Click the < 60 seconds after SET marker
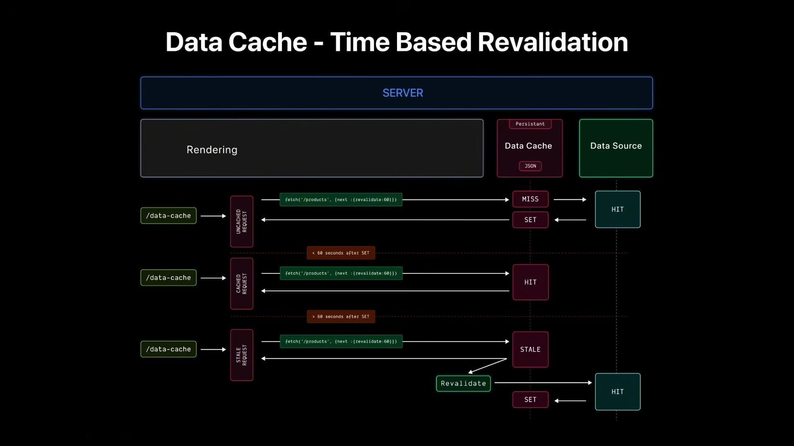The width and height of the screenshot is (794, 446). point(340,252)
